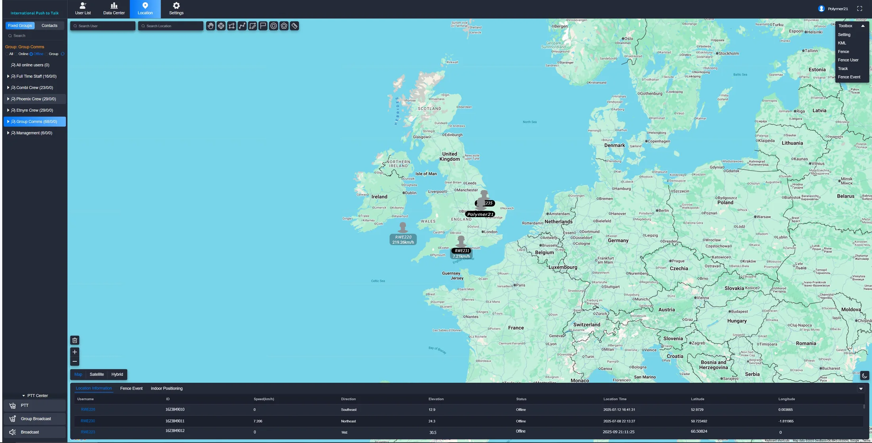The height and width of the screenshot is (443, 872).
Task: Choose Setting in the Toolbox menu
Action: click(844, 34)
